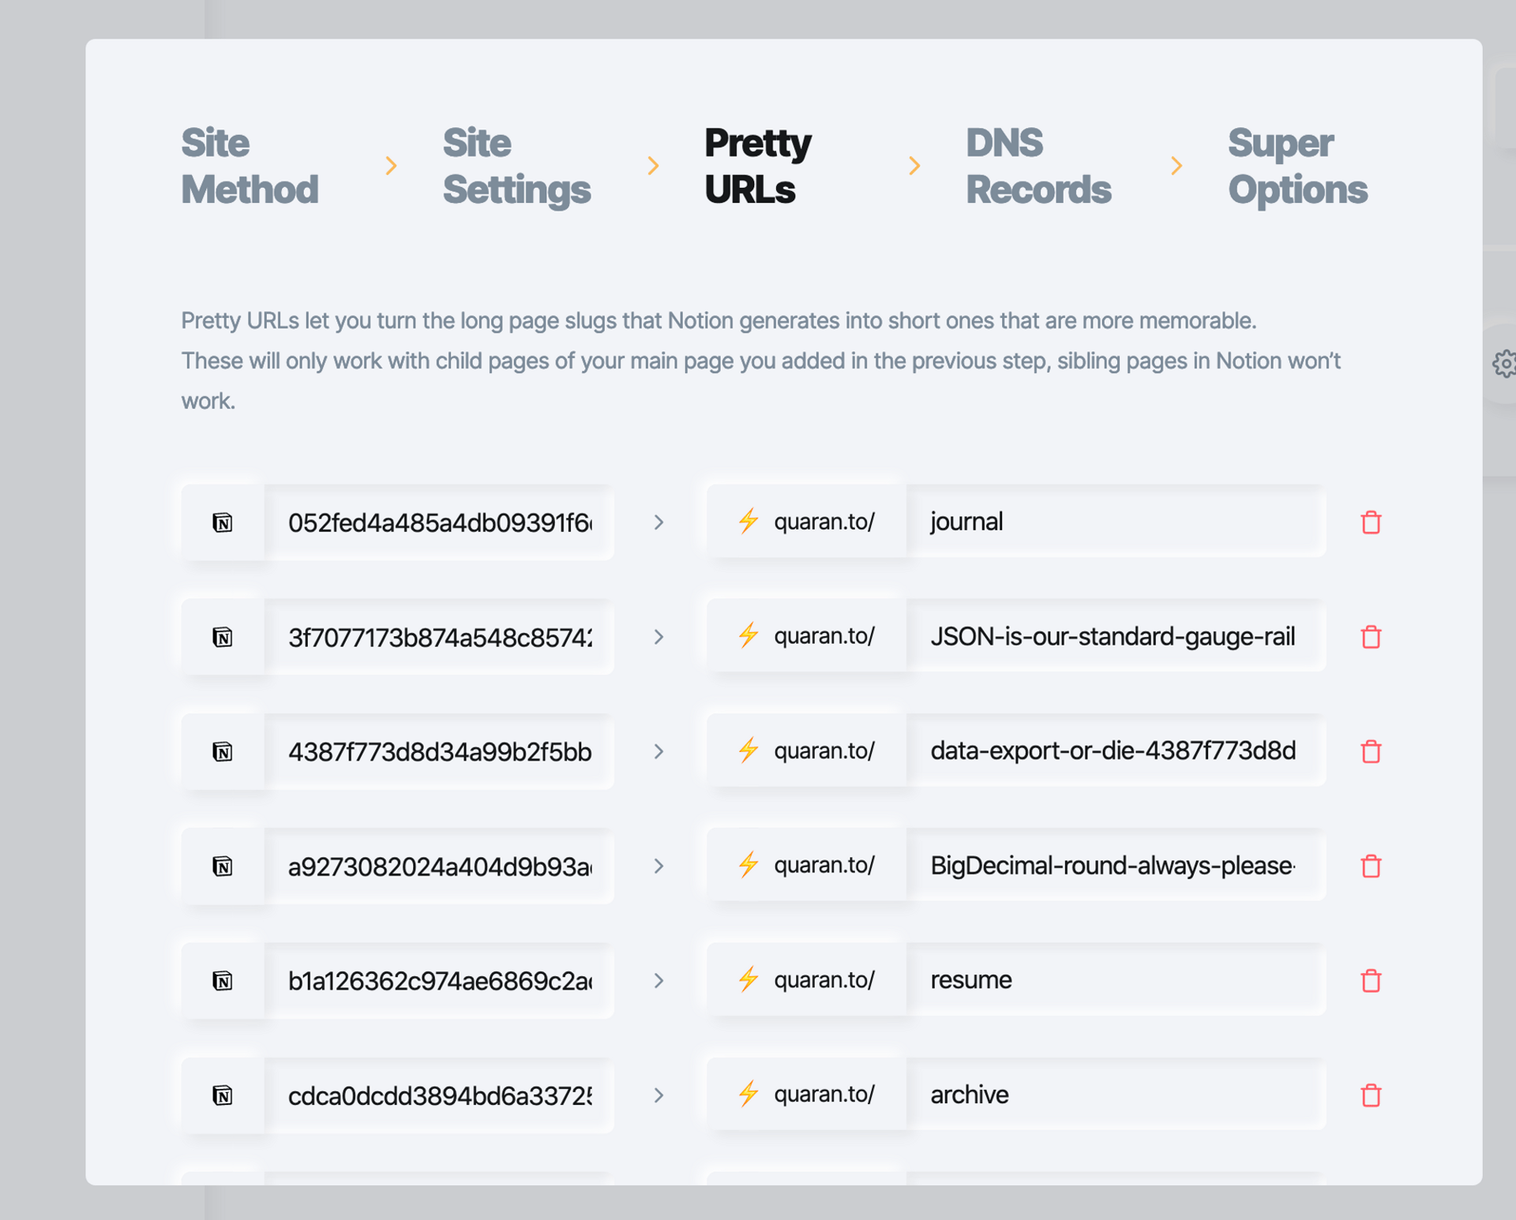Delete the resume pretty URL row
Screen dimensions: 1516x1220
(x=1371, y=980)
